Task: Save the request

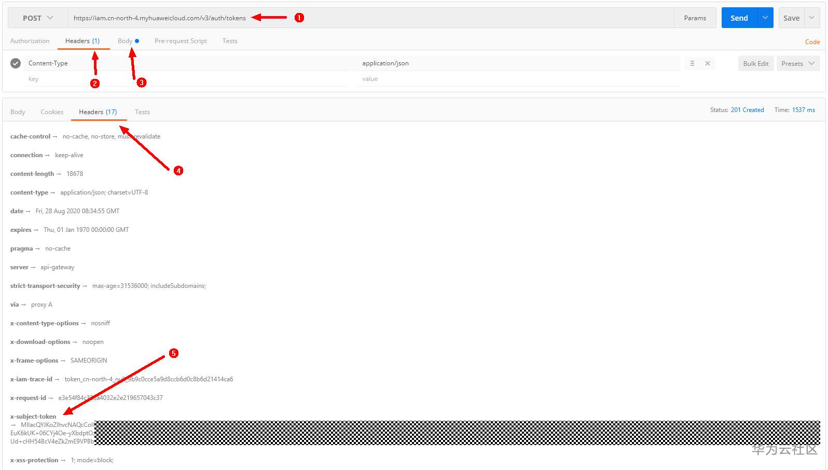Action: coord(791,18)
